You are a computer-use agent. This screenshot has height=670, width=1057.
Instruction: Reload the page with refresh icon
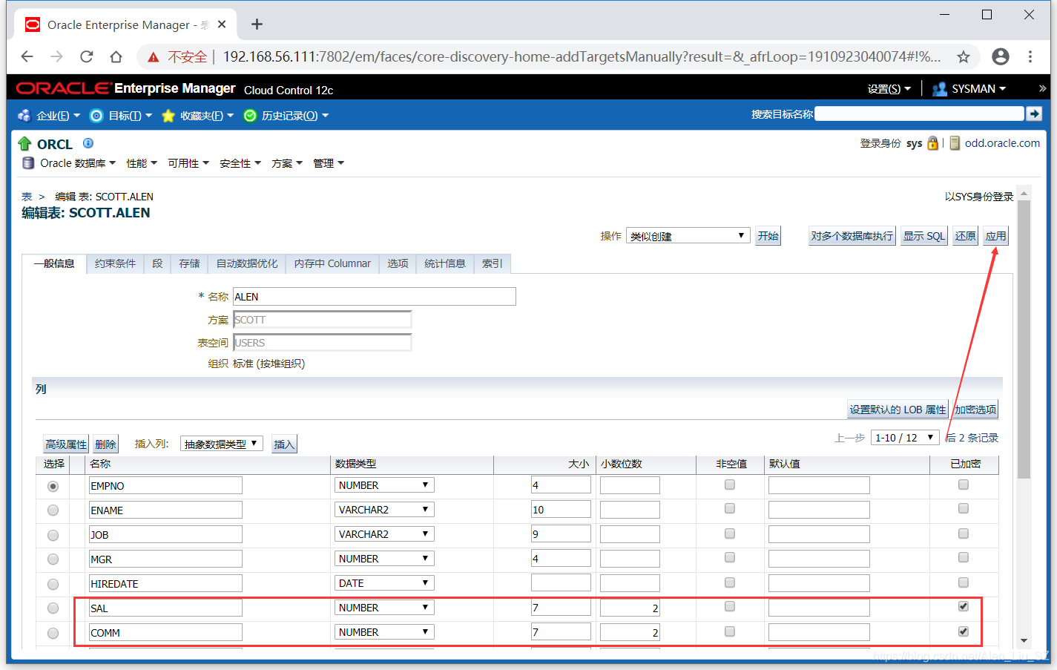(87, 56)
